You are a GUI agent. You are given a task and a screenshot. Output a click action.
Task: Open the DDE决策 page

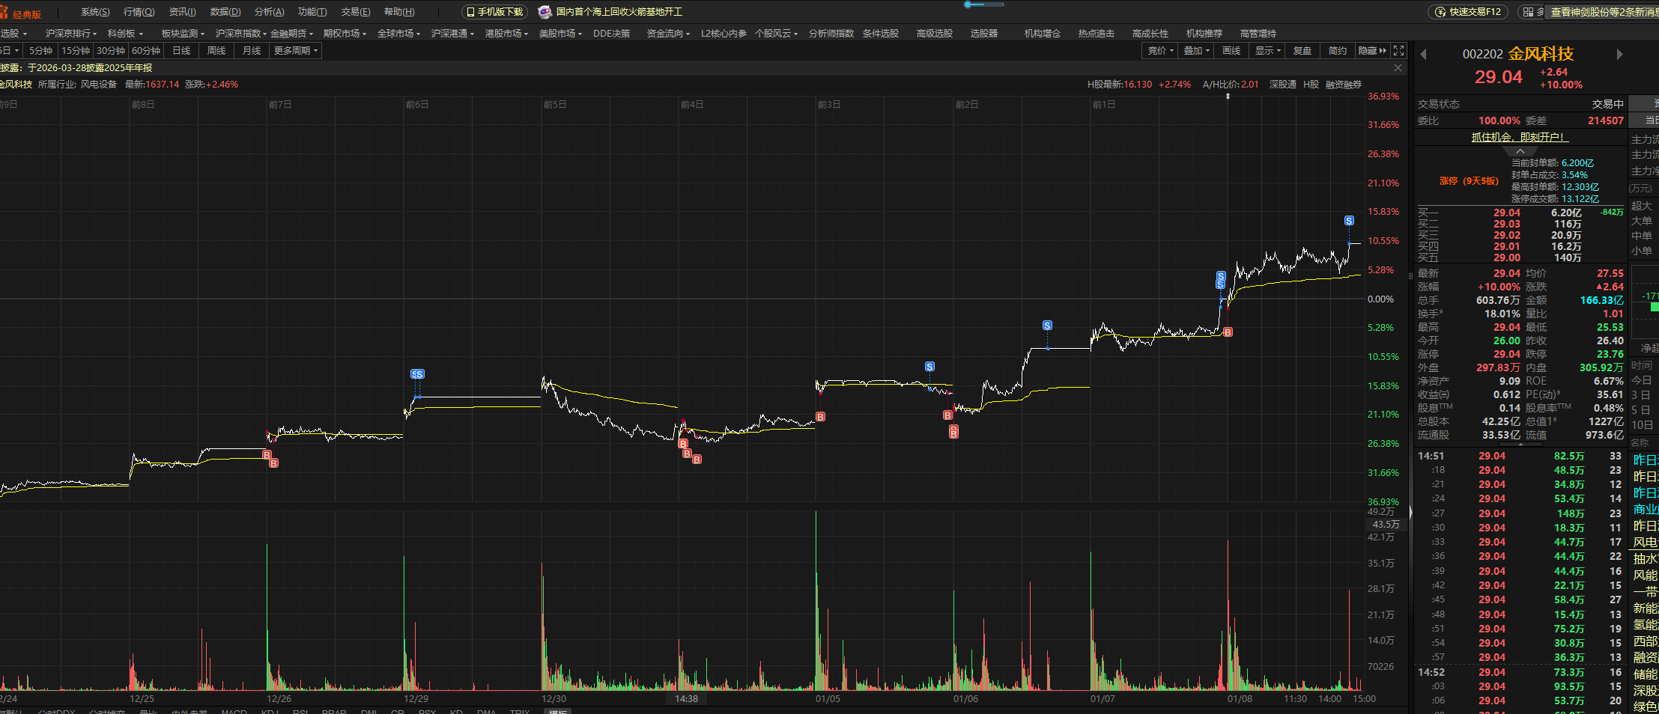612,34
